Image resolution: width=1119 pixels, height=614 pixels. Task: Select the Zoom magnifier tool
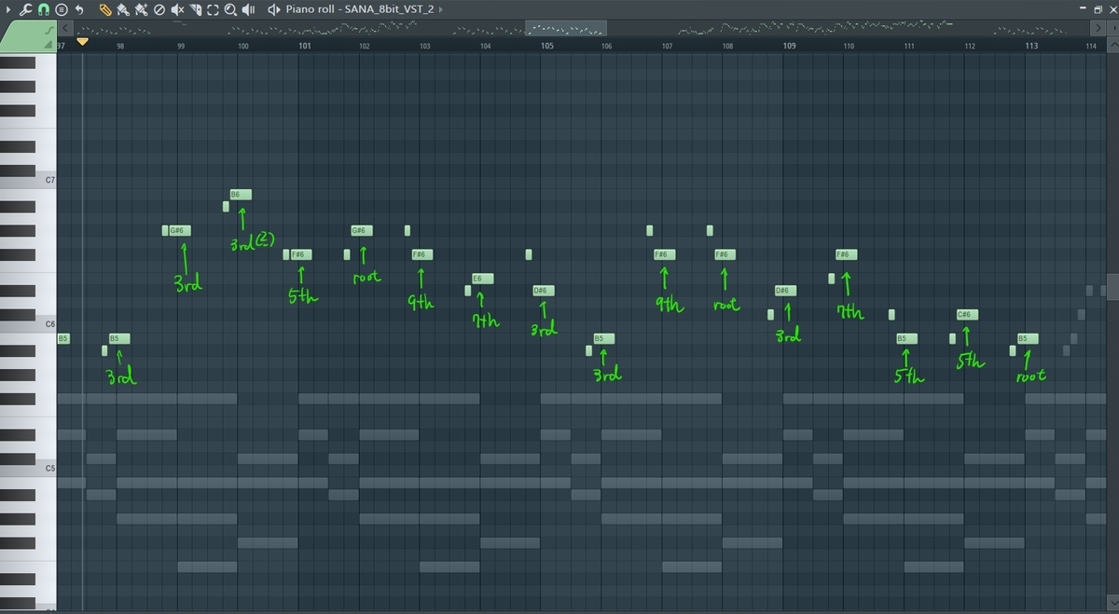(x=229, y=9)
